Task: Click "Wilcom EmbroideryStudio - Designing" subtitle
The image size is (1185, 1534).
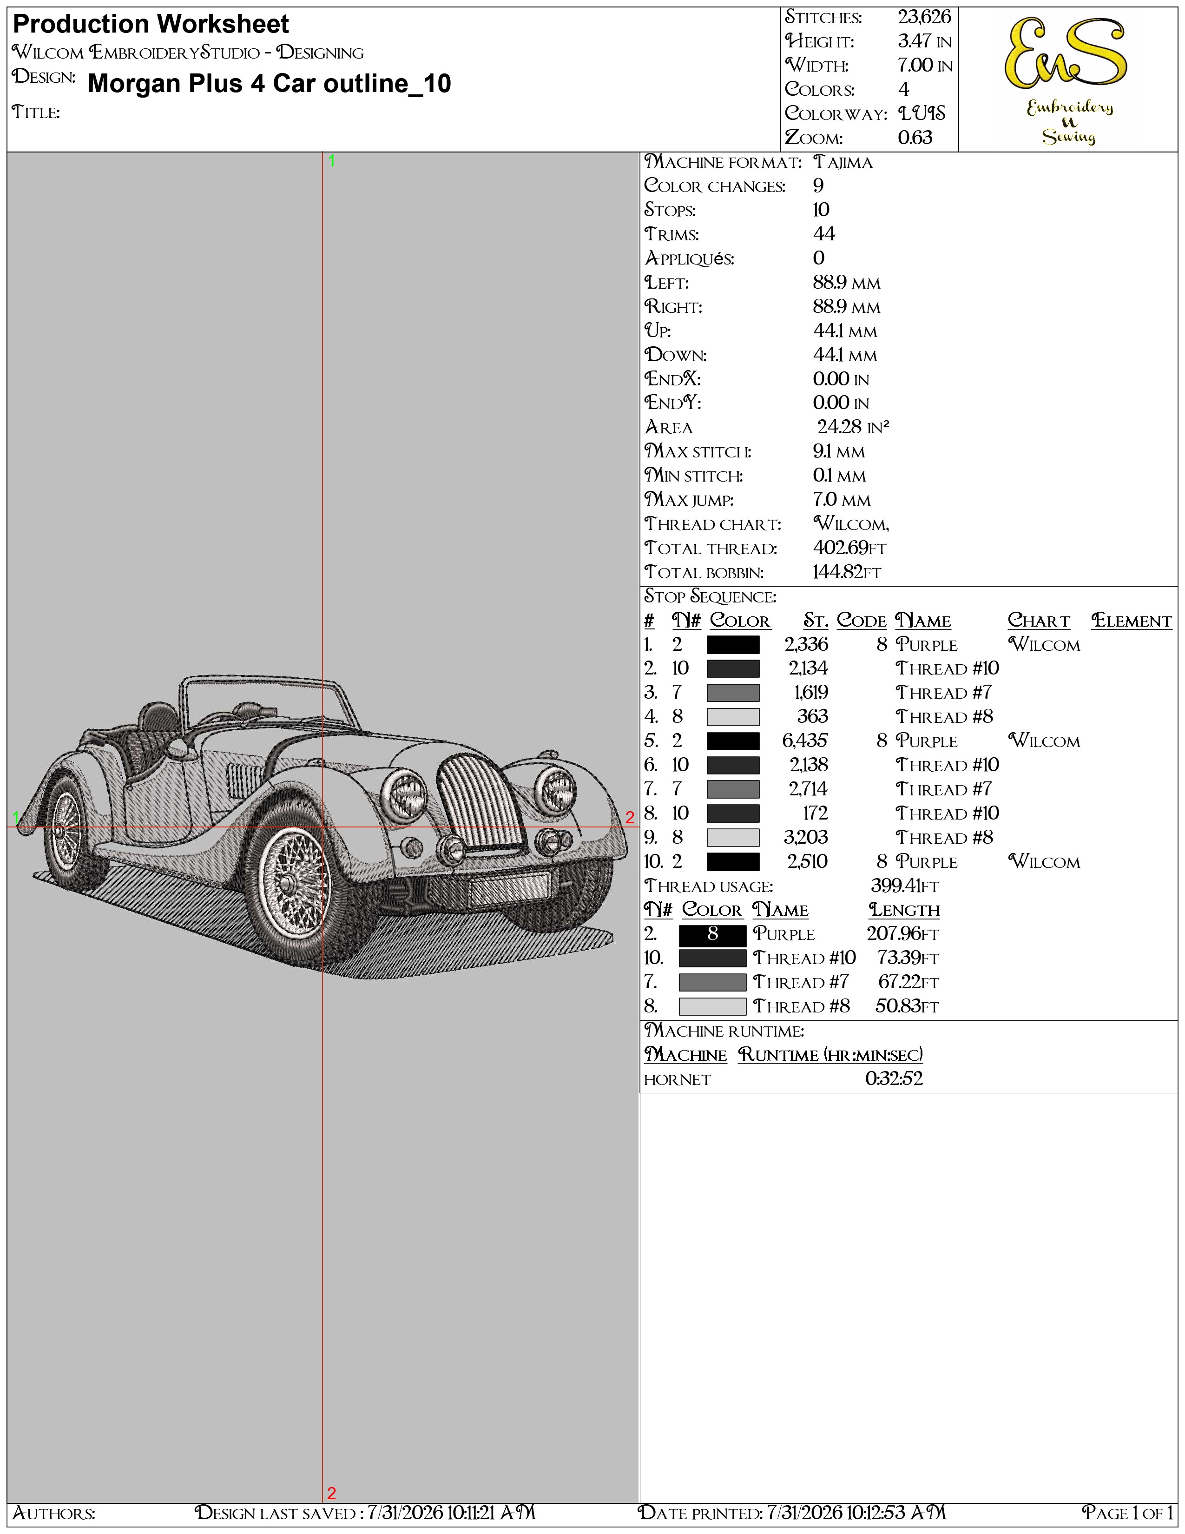Action: pyautogui.click(x=188, y=53)
